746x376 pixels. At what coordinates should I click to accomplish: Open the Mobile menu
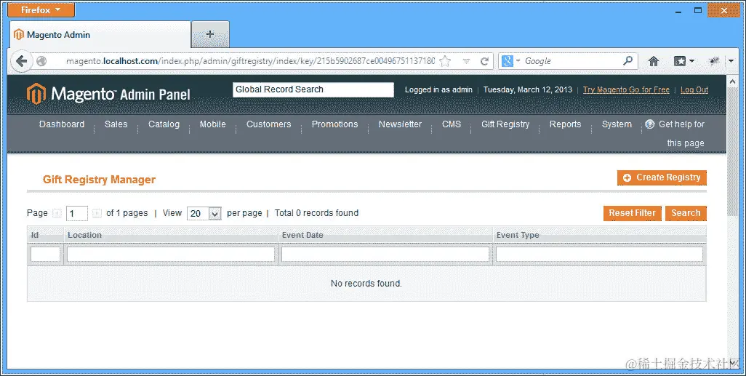click(x=212, y=124)
